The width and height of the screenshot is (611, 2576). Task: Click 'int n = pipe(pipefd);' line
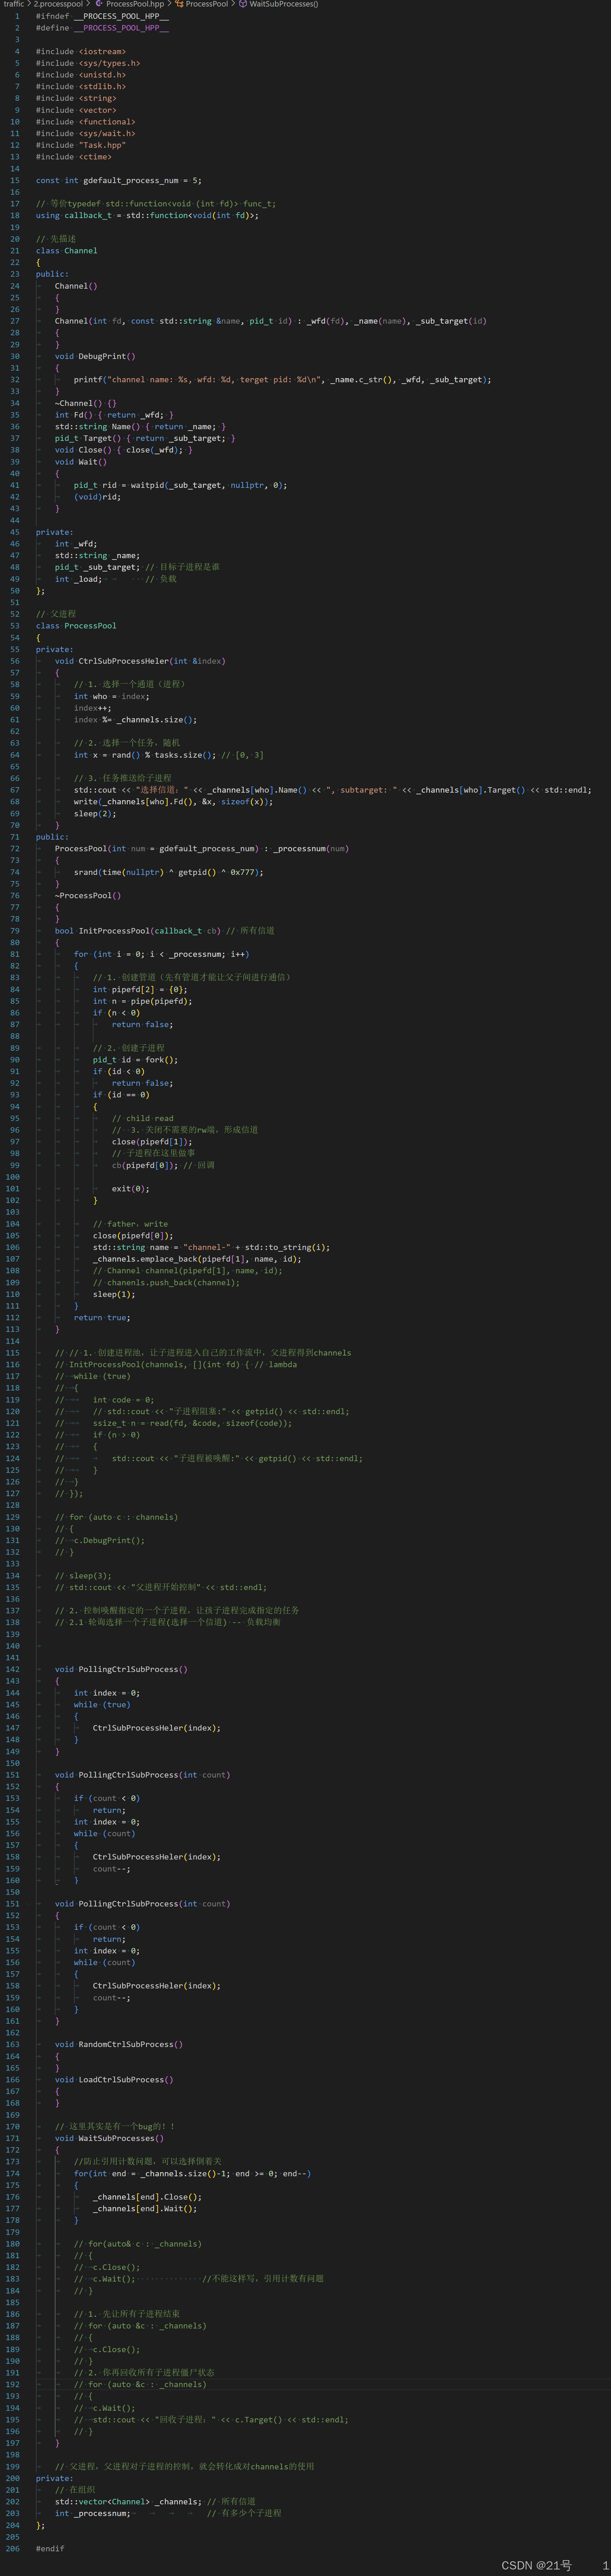(143, 1001)
